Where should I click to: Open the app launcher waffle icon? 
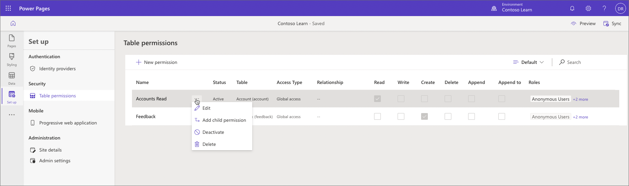pyautogui.click(x=8, y=8)
